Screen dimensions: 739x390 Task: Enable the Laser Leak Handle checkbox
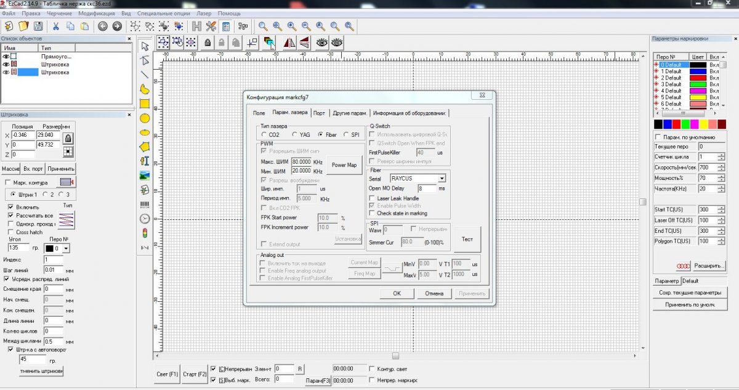tap(372, 198)
